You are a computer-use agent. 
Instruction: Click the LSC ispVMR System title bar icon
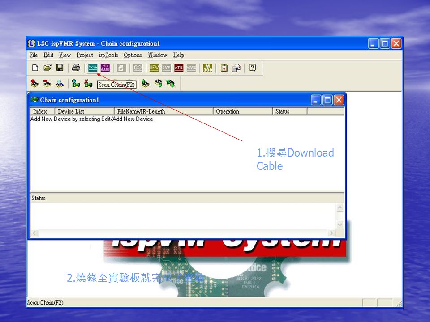pyautogui.click(x=31, y=43)
